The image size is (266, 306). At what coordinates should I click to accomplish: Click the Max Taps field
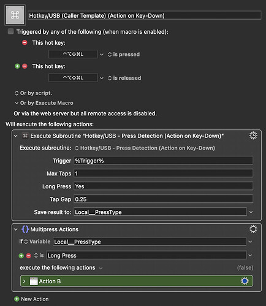point(163,174)
